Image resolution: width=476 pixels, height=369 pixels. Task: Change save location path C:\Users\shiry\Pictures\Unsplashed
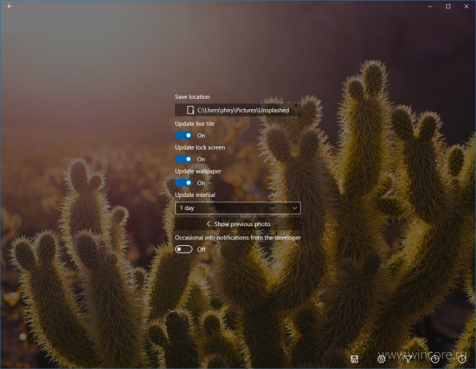(x=238, y=110)
